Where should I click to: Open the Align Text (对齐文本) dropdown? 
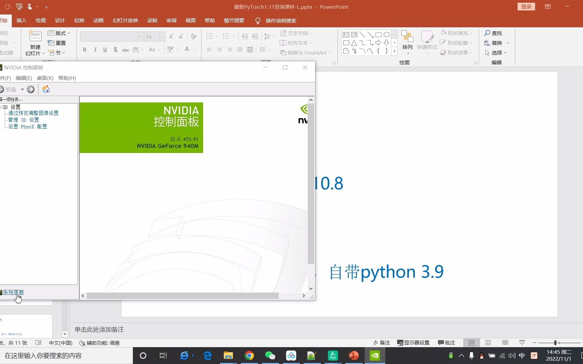(296, 43)
